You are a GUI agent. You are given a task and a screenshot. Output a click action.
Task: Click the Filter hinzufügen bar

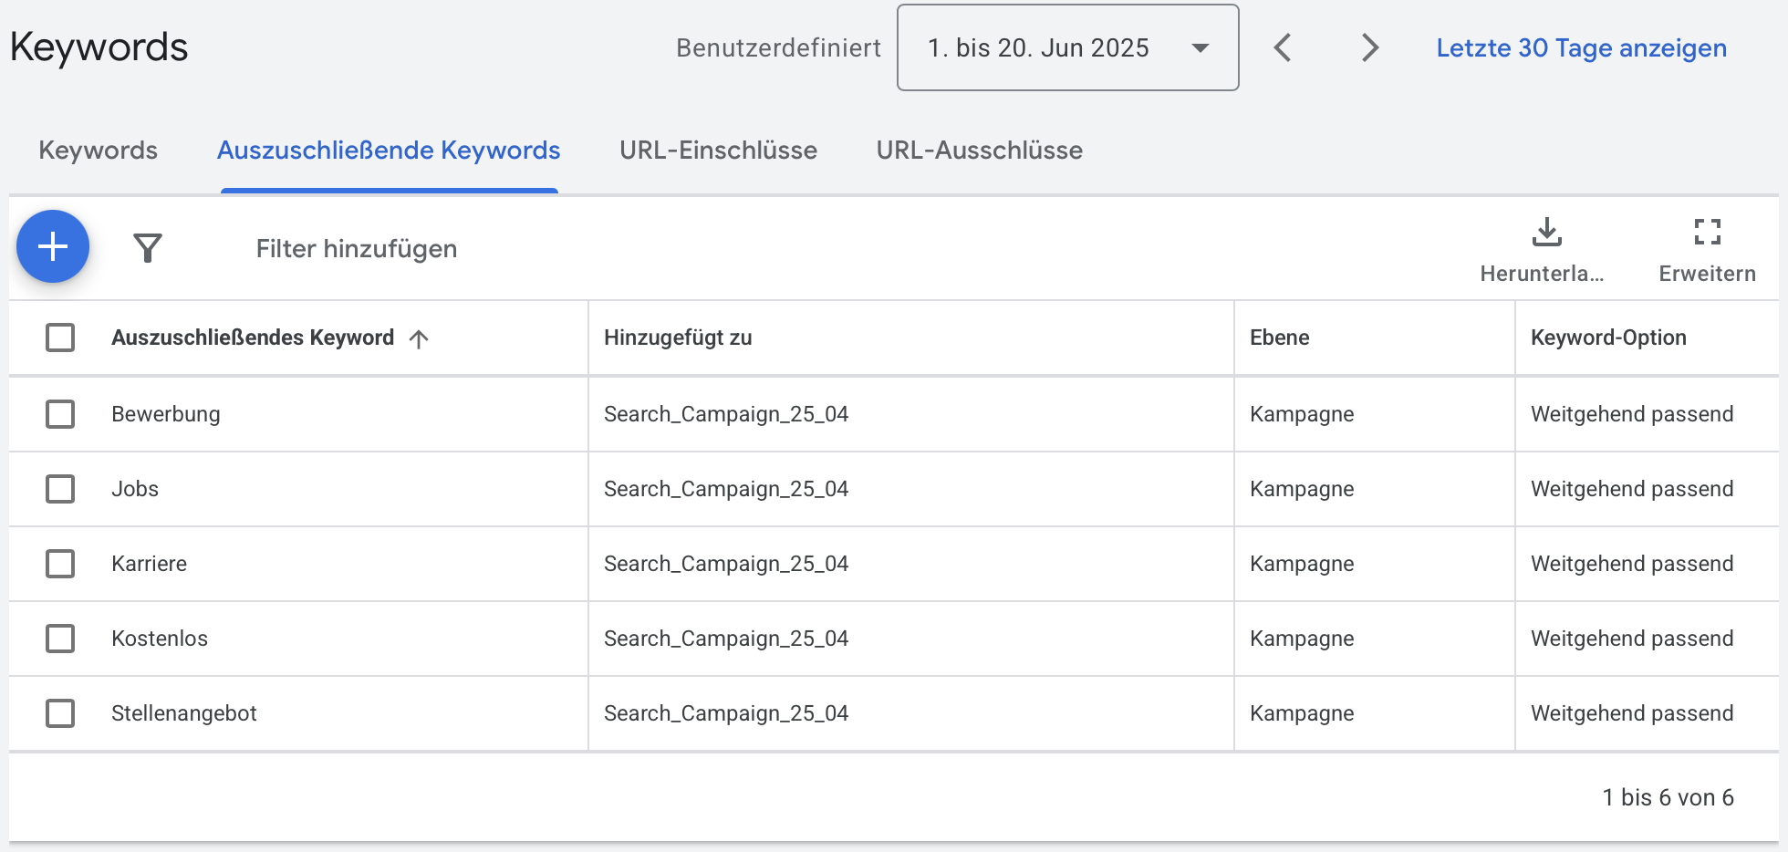click(x=356, y=248)
